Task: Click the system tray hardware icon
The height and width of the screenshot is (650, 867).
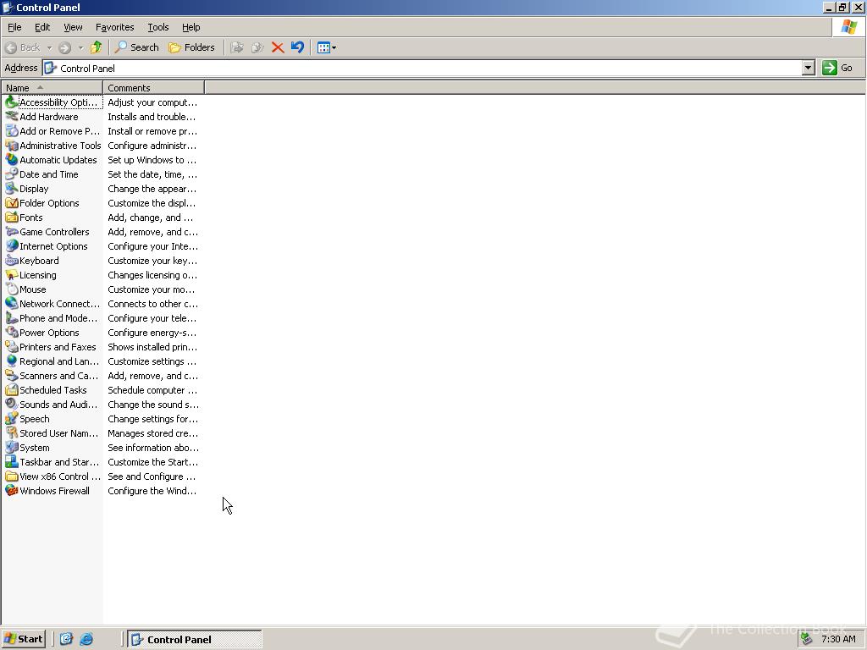Action: pos(807,639)
